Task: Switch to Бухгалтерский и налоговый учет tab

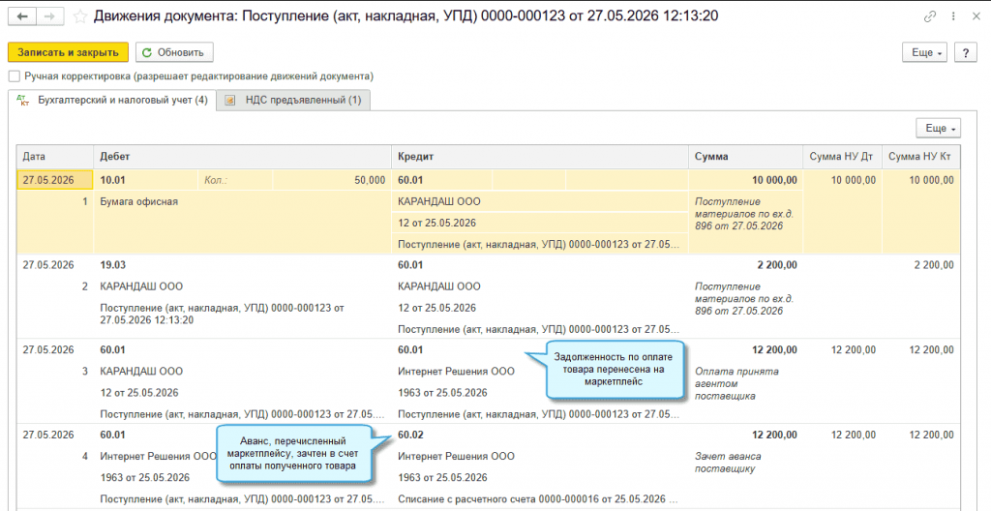Action: pyautogui.click(x=112, y=100)
